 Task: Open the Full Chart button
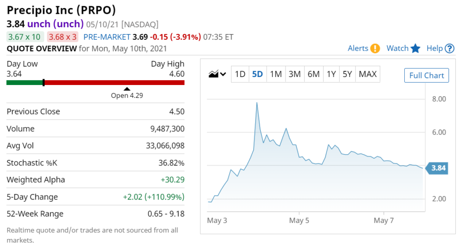click(427, 76)
